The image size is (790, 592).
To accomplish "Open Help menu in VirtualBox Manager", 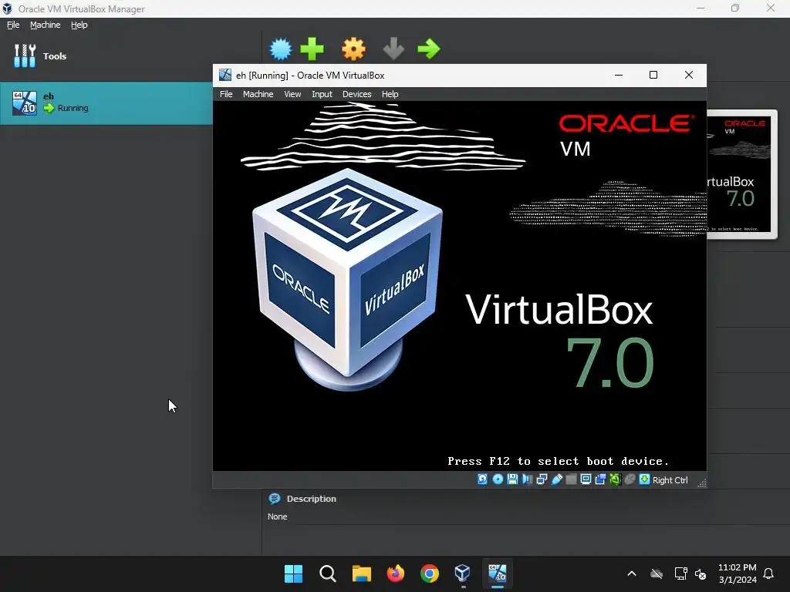I will [x=79, y=25].
